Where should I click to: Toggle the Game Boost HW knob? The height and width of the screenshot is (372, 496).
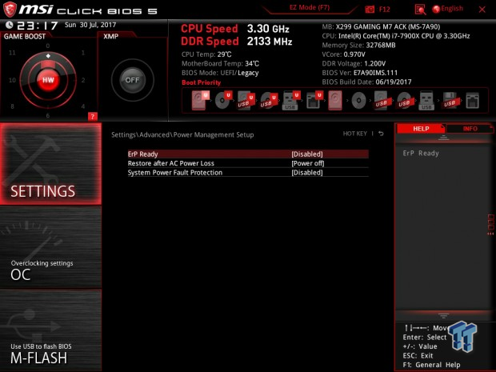pos(48,80)
